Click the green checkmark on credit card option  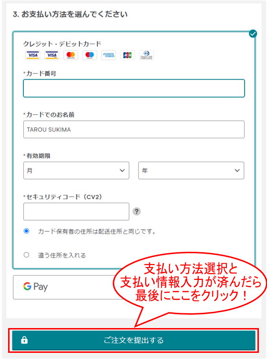[253, 33]
